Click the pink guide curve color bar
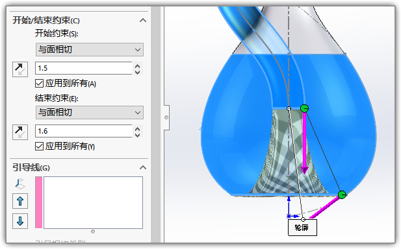Viewport: 401px width, 249px height. [x=38, y=202]
